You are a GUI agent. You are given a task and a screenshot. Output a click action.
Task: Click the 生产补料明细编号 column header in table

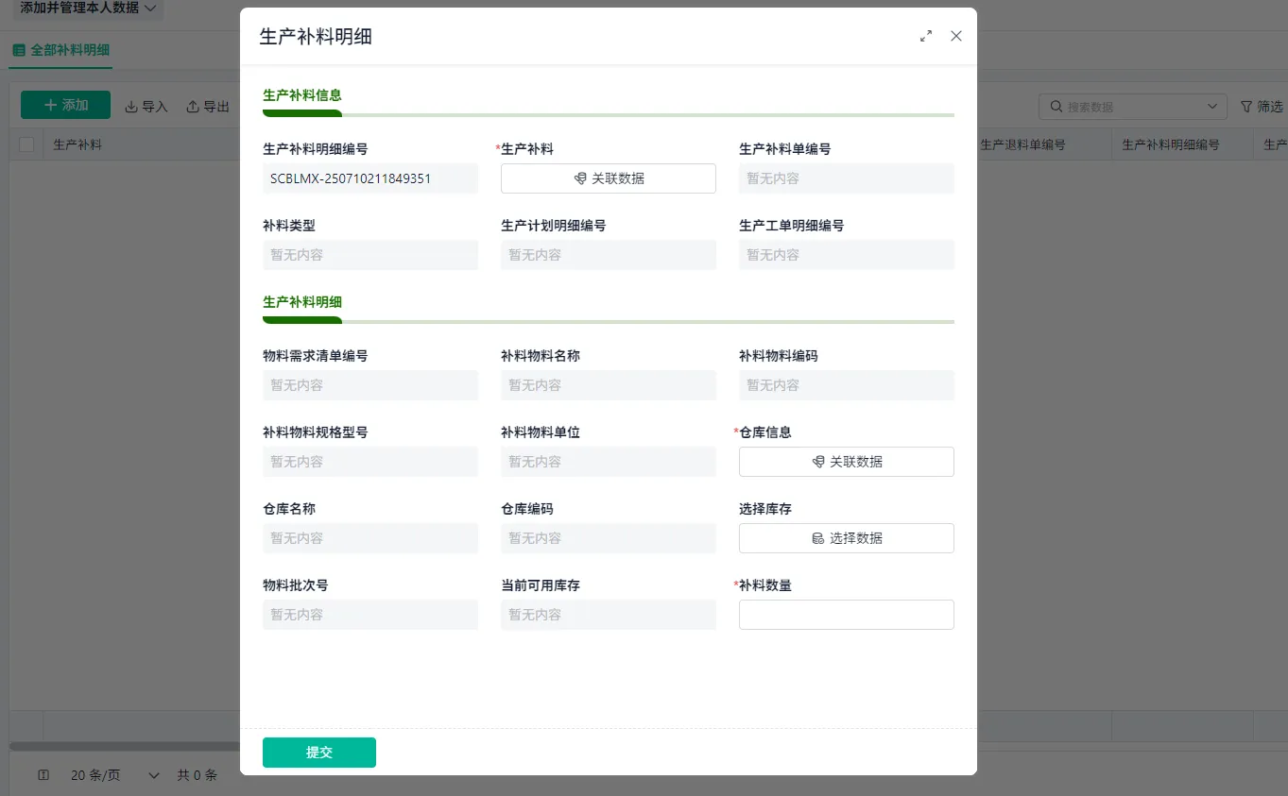coord(1171,144)
